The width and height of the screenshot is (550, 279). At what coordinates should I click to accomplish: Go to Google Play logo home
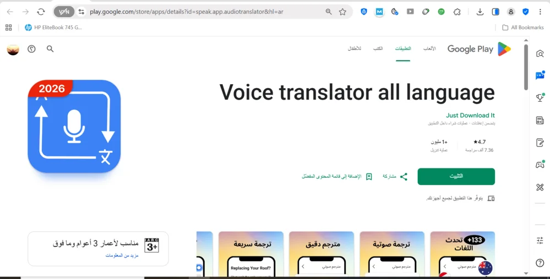click(479, 49)
